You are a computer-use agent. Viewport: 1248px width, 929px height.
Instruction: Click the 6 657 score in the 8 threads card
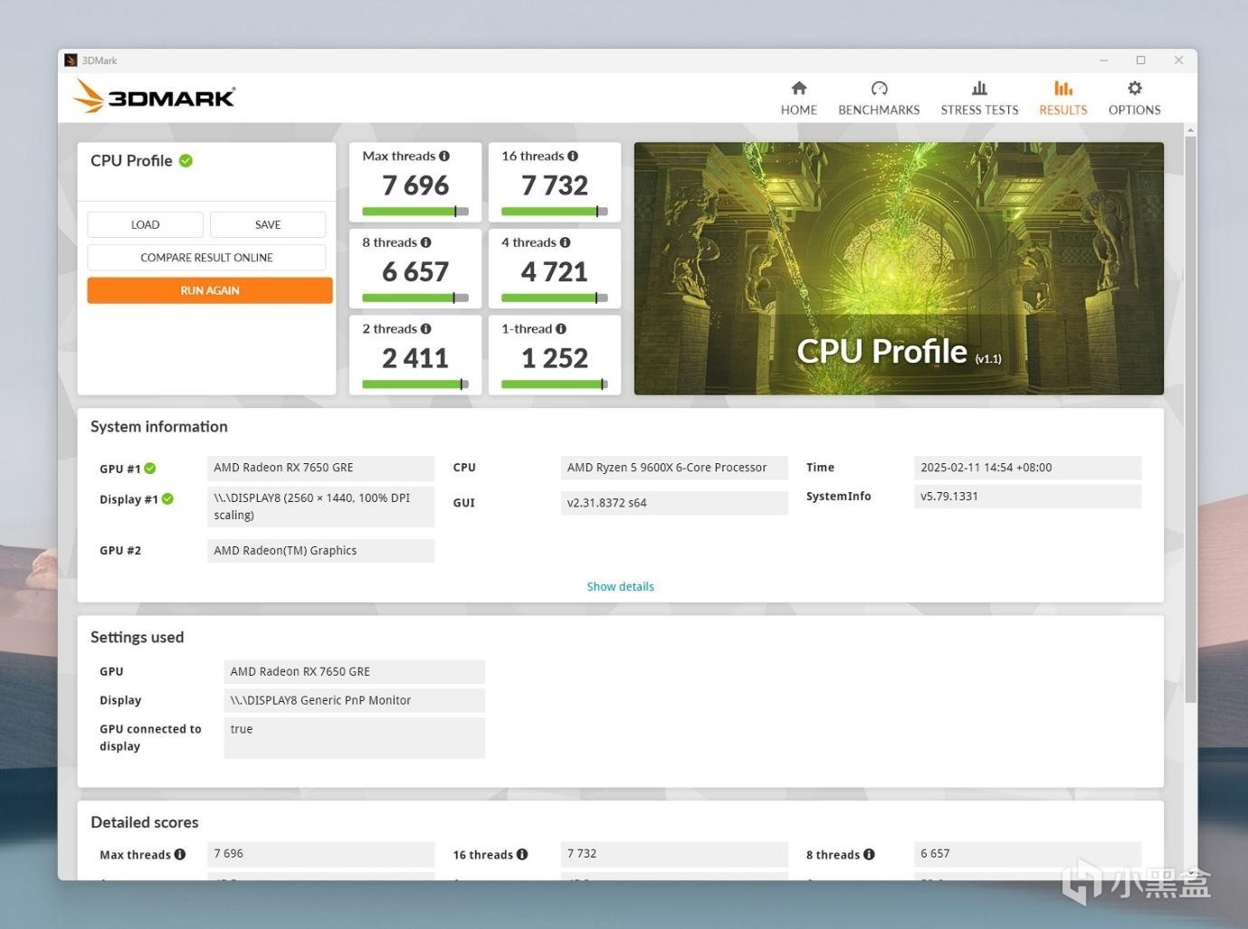pos(415,271)
